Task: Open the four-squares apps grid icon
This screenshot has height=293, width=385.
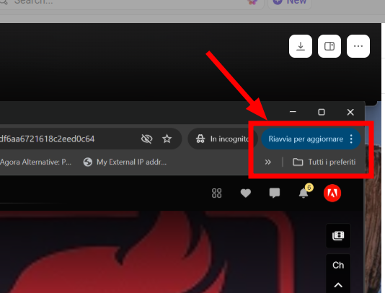Action: click(x=216, y=193)
